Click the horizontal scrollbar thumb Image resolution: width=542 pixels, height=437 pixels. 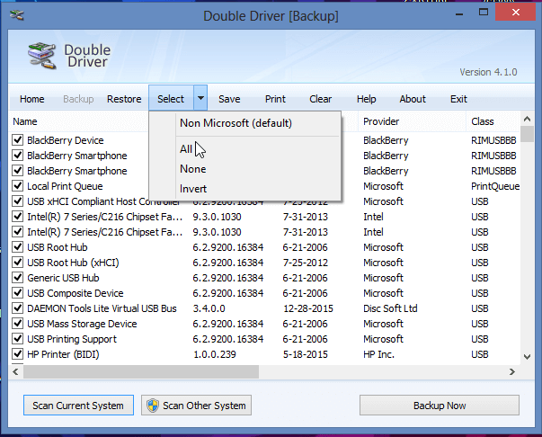(141, 372)
